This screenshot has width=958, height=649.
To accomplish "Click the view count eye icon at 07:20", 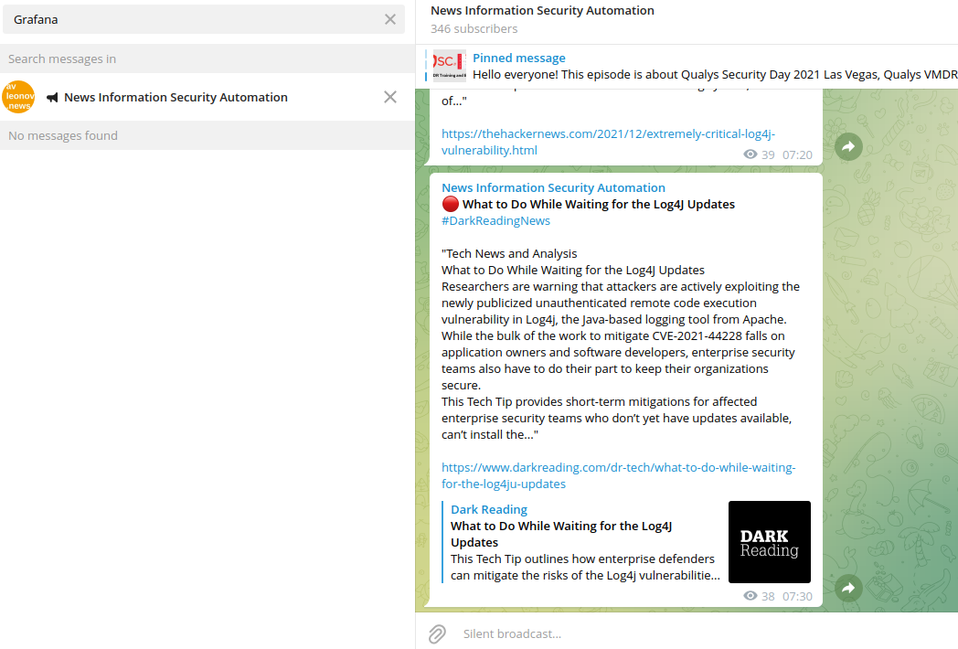I will (750, 154).
